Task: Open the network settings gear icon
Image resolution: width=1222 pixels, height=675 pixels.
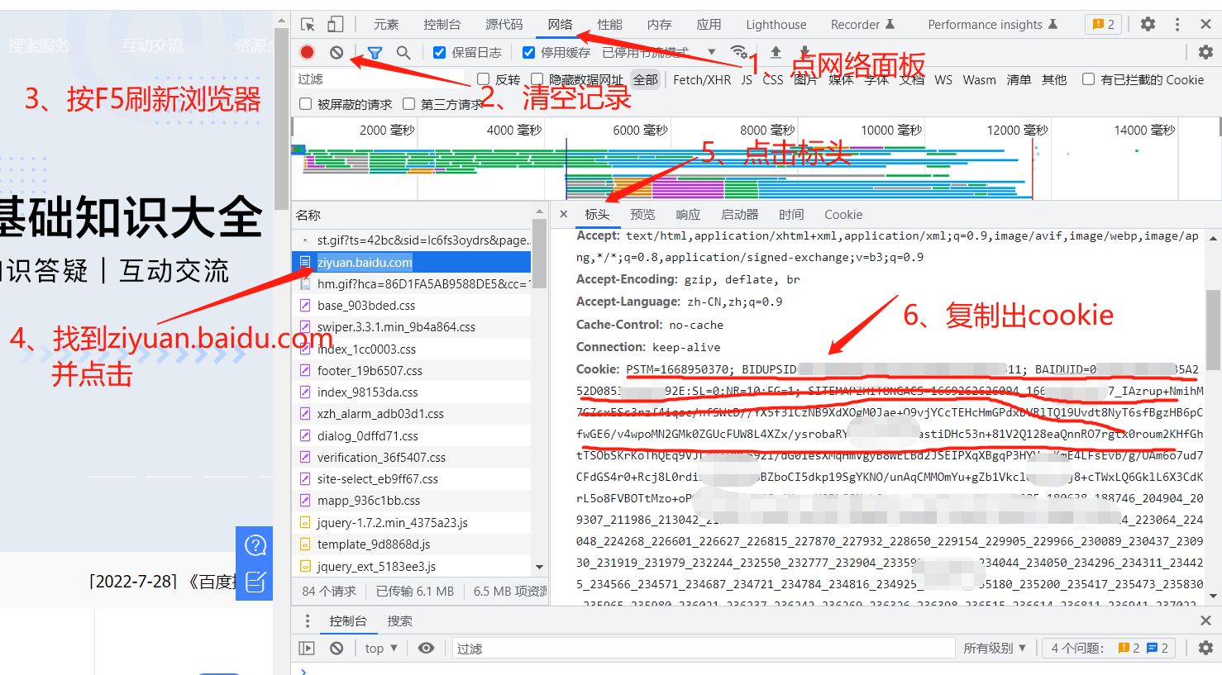Action: tap(1205, 52)
